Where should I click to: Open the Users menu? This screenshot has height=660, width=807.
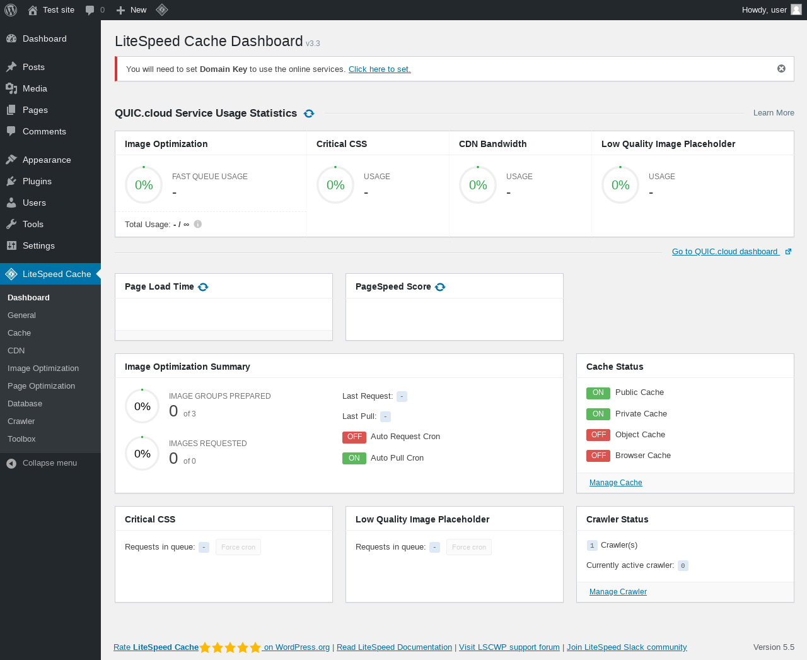[50, 203]
